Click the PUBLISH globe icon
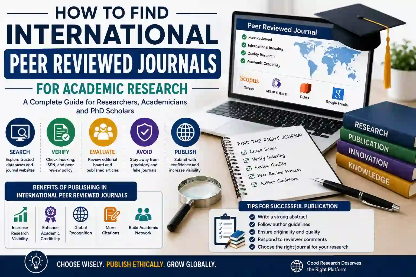Screen dimensions: 416x277 (186, 132)
